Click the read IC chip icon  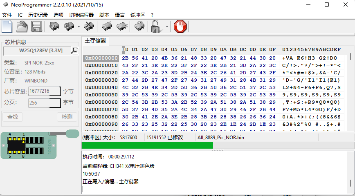click(54, 27)
